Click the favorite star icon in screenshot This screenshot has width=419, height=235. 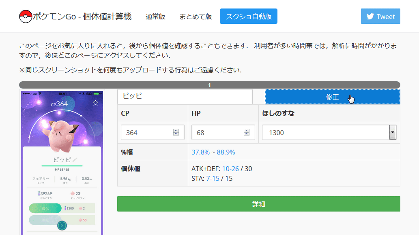95,103
